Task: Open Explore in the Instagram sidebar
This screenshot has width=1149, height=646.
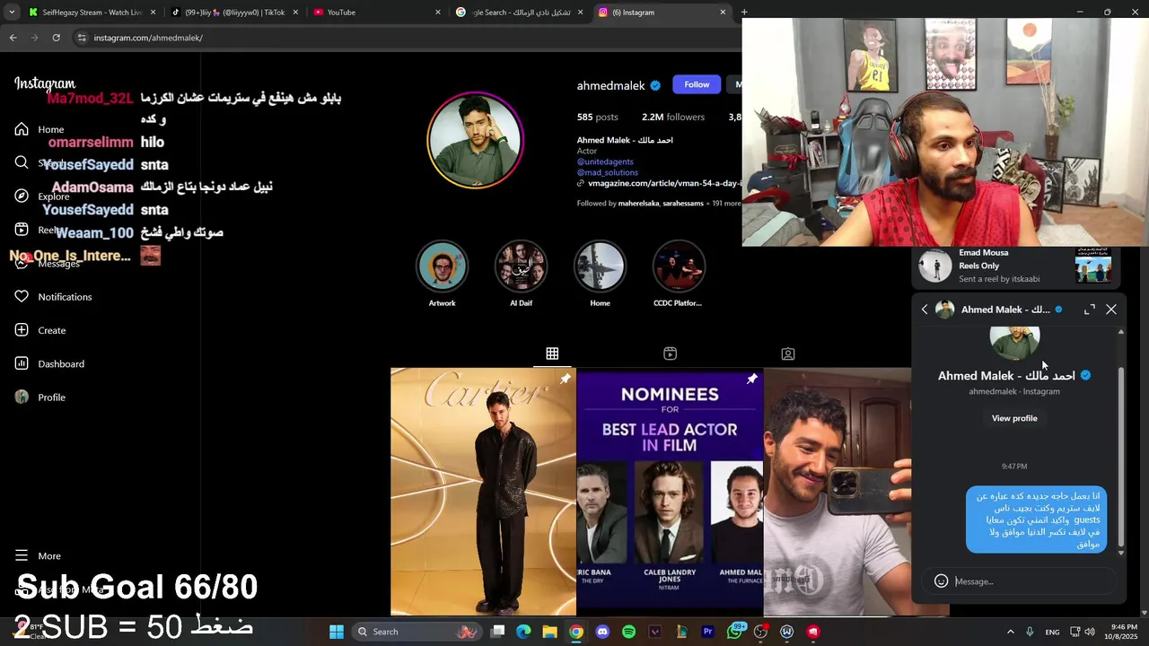Action: [x=42, y=196]
